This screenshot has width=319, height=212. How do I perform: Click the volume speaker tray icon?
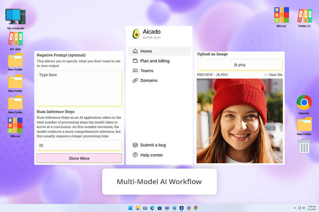click(x=303, y=208)
